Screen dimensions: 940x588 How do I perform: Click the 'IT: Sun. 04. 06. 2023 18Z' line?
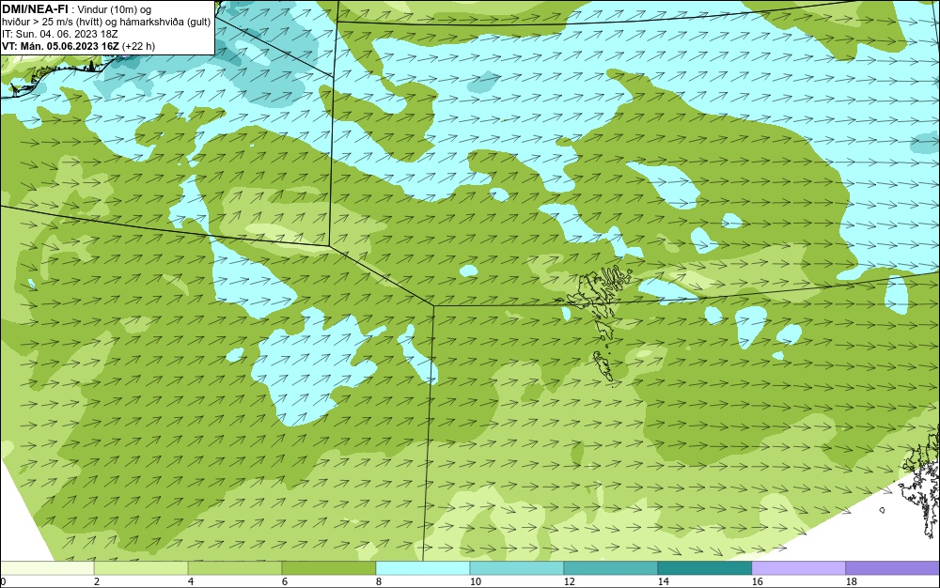59,34
